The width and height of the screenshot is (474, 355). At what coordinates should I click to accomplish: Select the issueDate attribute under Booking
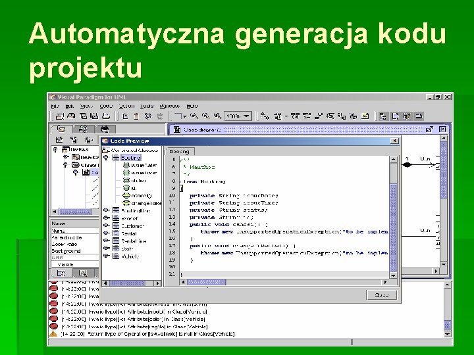coord(144,166)
